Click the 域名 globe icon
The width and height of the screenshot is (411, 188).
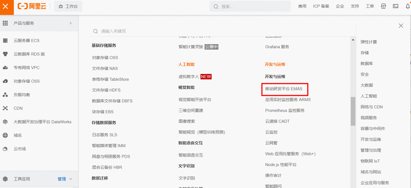[5, 135]
